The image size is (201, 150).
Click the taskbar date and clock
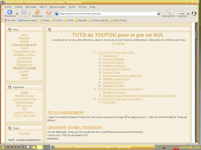190,147
